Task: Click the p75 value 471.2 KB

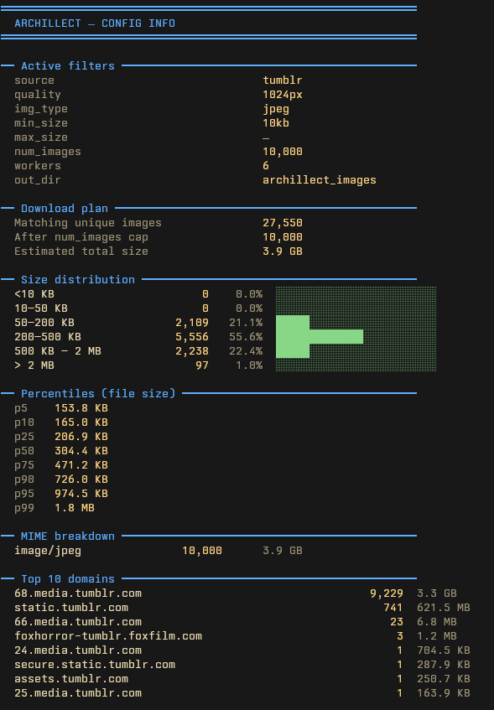Action: [x=81, y=465]
